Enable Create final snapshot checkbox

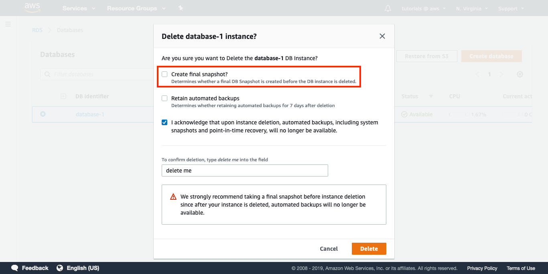[x=164, y=74]
